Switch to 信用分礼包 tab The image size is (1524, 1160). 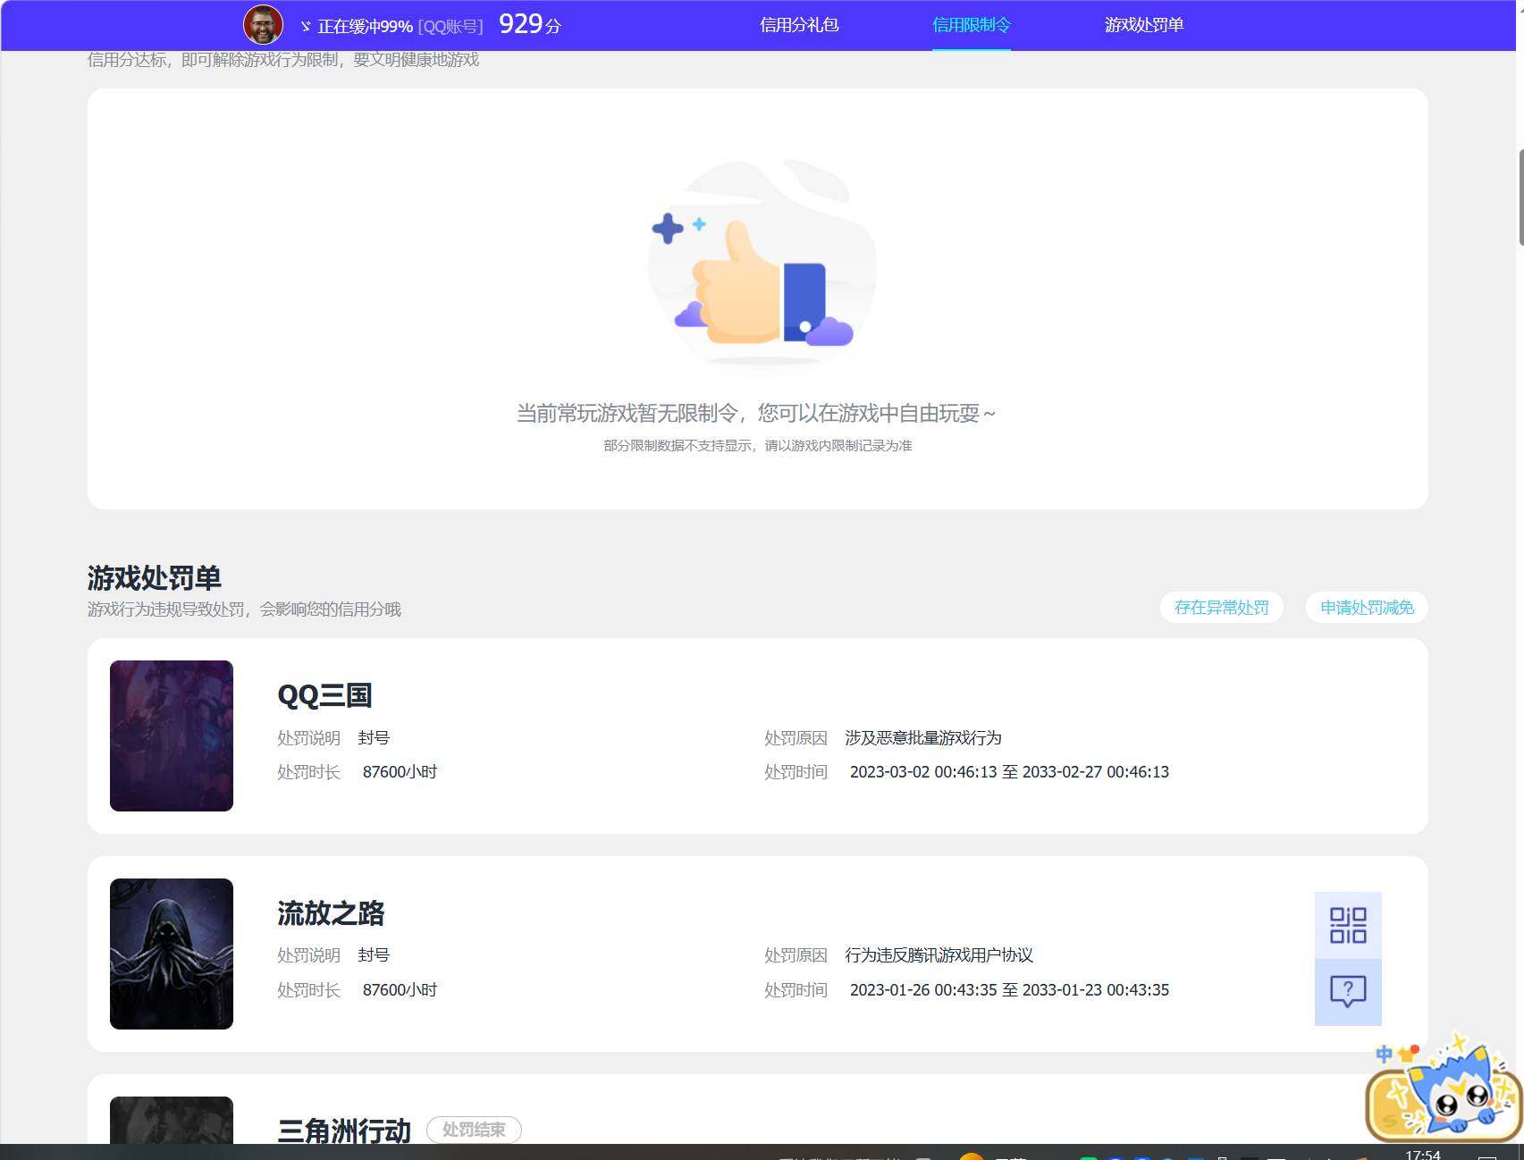point(799,25)
